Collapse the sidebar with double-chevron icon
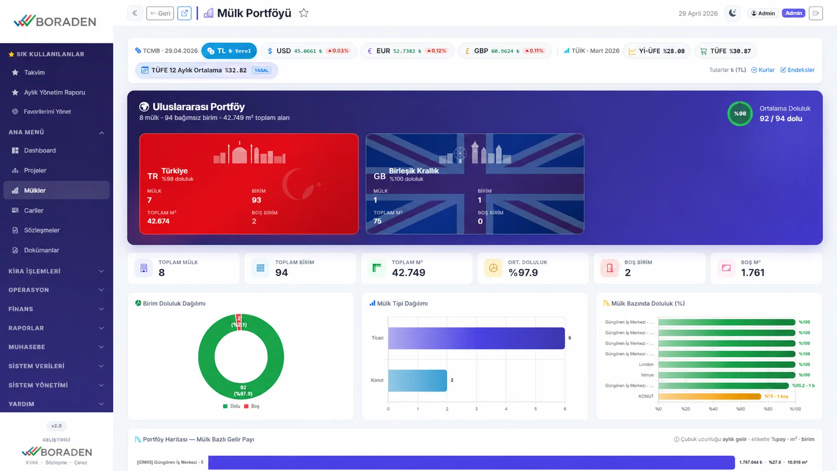The image size is (837, 471). pos(135,13)
